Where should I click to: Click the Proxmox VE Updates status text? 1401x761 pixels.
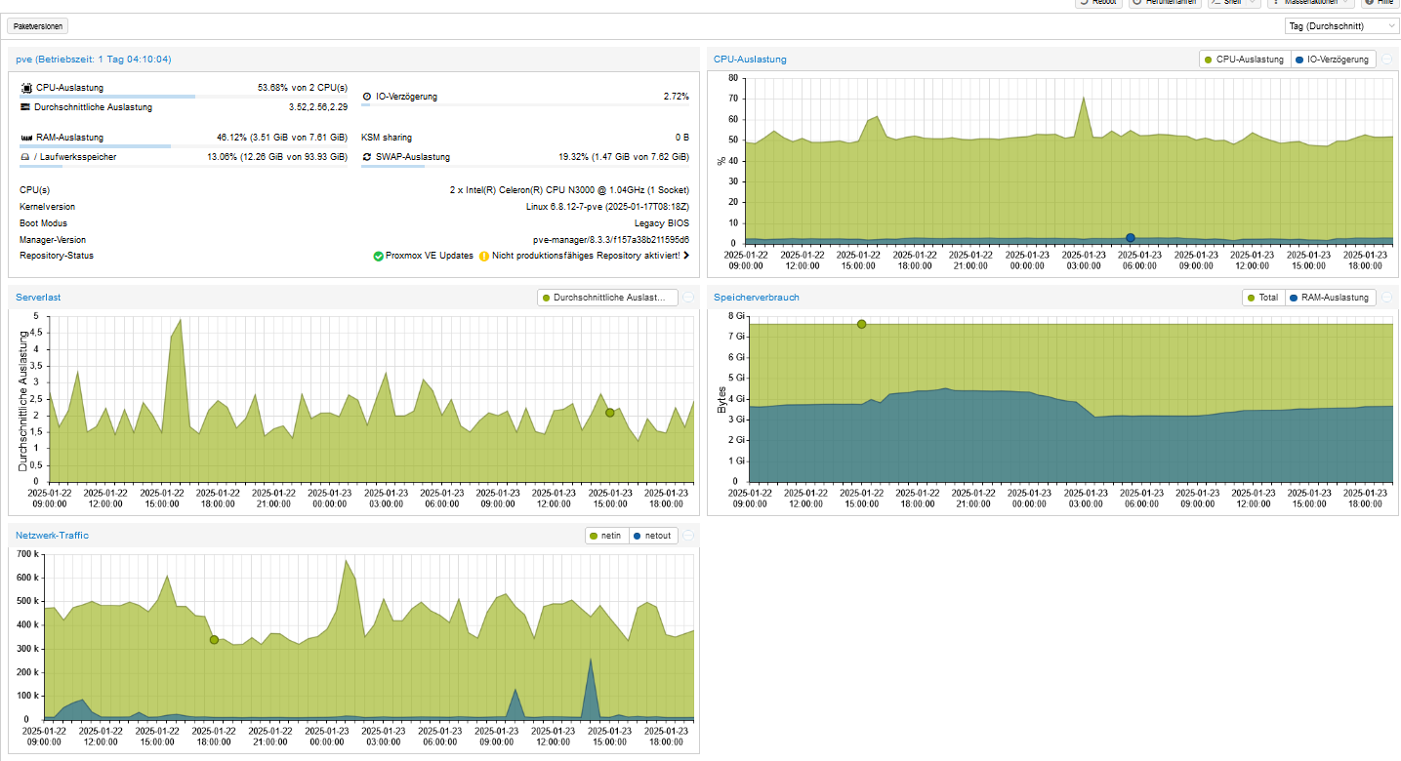point(430,256)
